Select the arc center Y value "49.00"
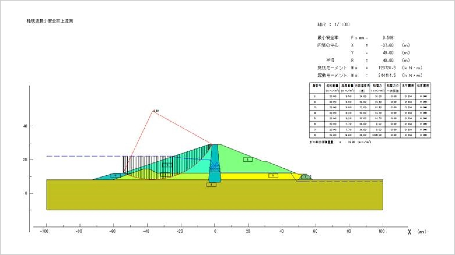Screen dimensions: 455x255 [388, 53]
